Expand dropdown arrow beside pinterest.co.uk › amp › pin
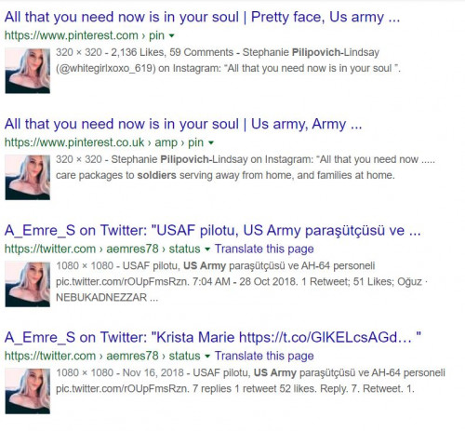 tap(211, 142)
